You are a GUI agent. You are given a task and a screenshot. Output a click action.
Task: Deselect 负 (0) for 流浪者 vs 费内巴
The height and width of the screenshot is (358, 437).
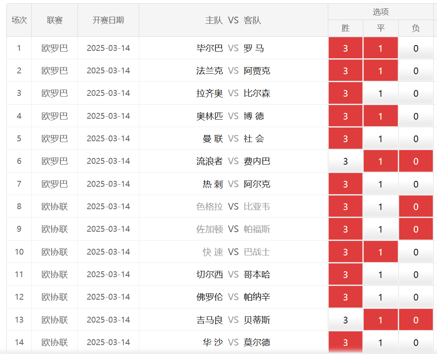click(x=416, y=161)
